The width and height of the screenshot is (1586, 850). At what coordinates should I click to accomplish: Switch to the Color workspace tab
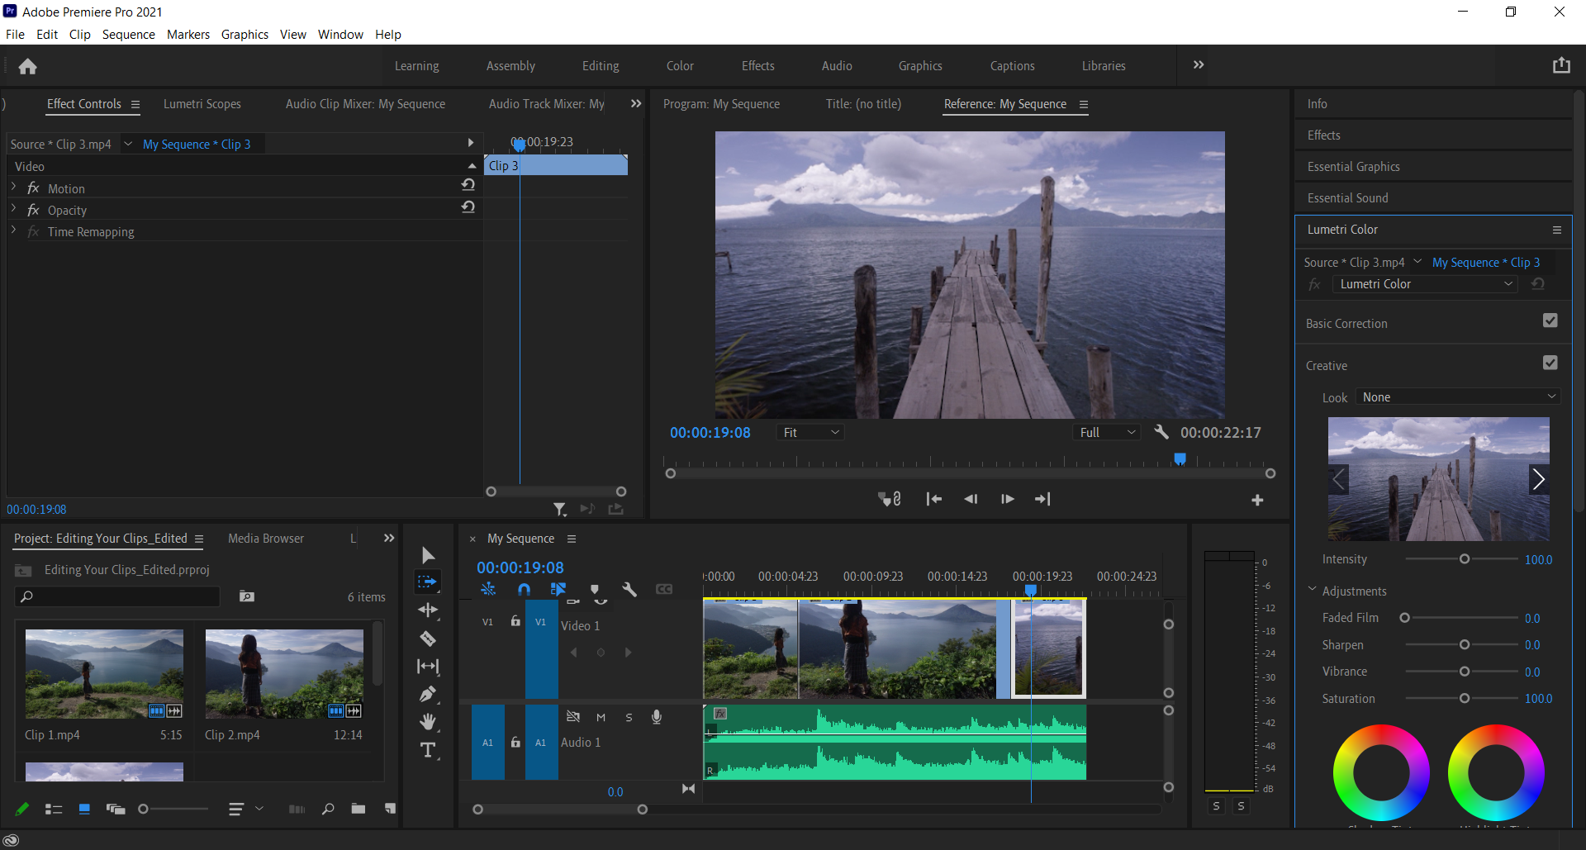[680, 66]
